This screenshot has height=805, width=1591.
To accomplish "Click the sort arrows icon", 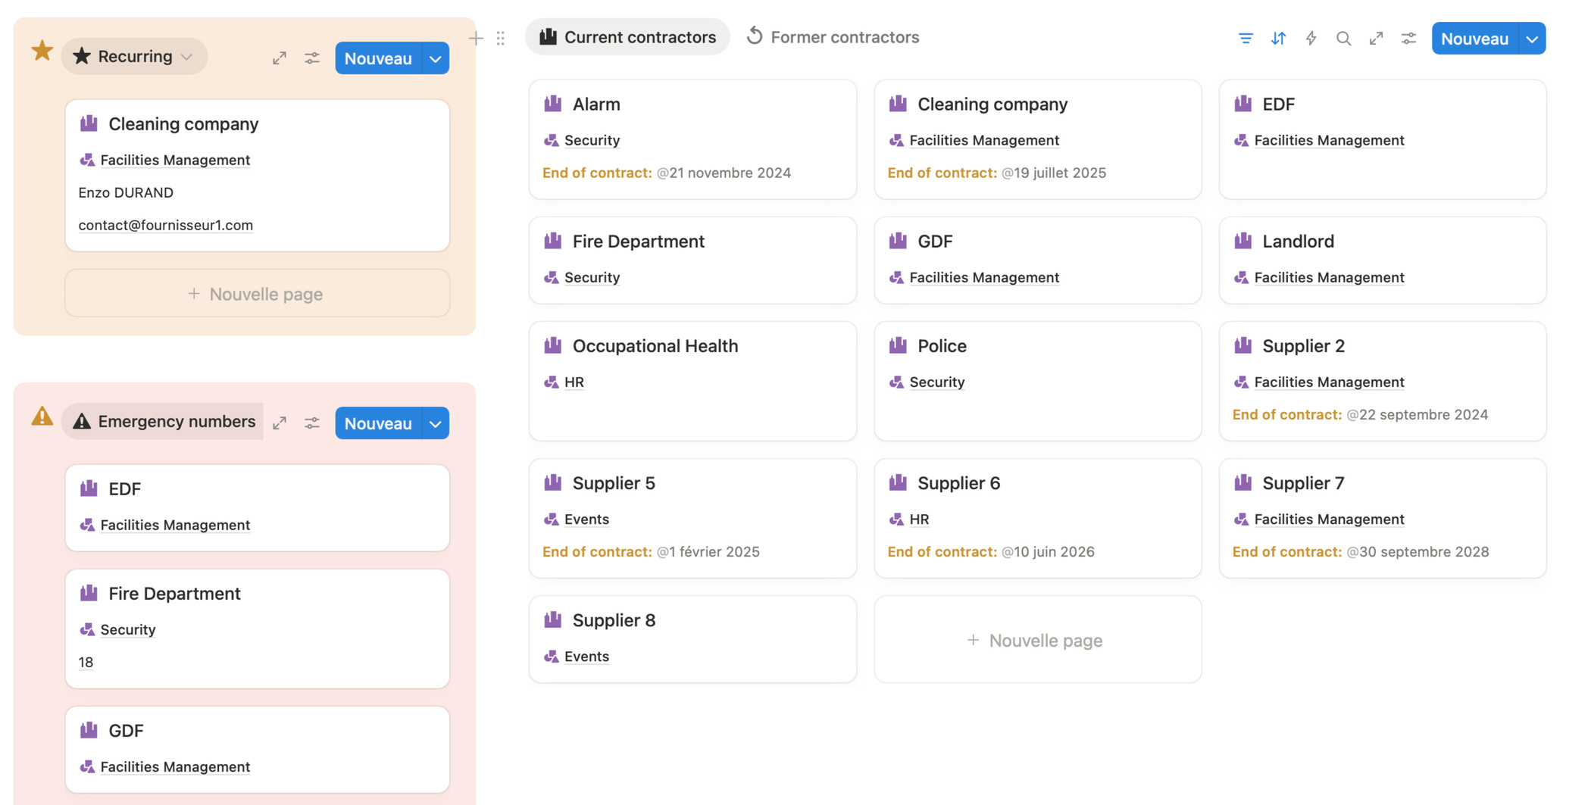I will [1278, 38].
